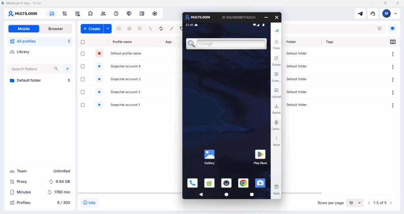Click the Upload icon in emulator sidebar

pyautogui.click(x=276, y=90)
